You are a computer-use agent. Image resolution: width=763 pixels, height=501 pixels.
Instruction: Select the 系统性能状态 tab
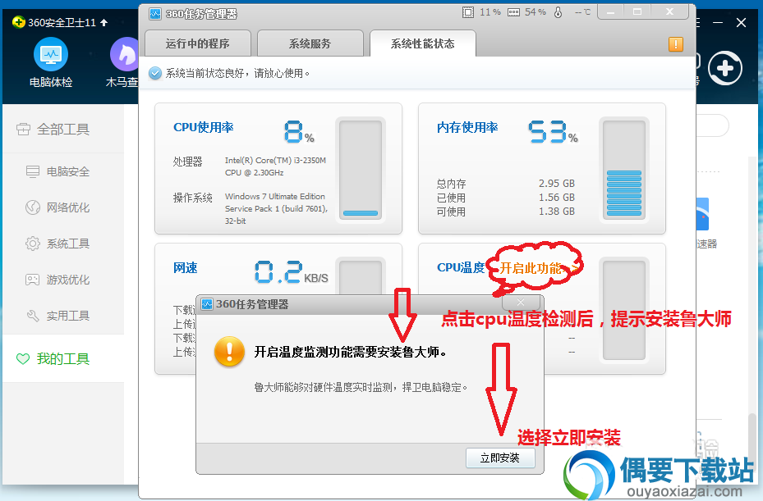[422, 43]
